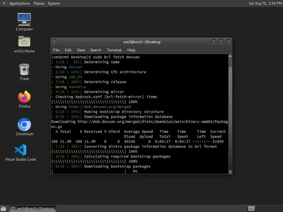Click the 'Determining release' step line
The height and width of the screenshot is (212, 283).
[105, 82]
